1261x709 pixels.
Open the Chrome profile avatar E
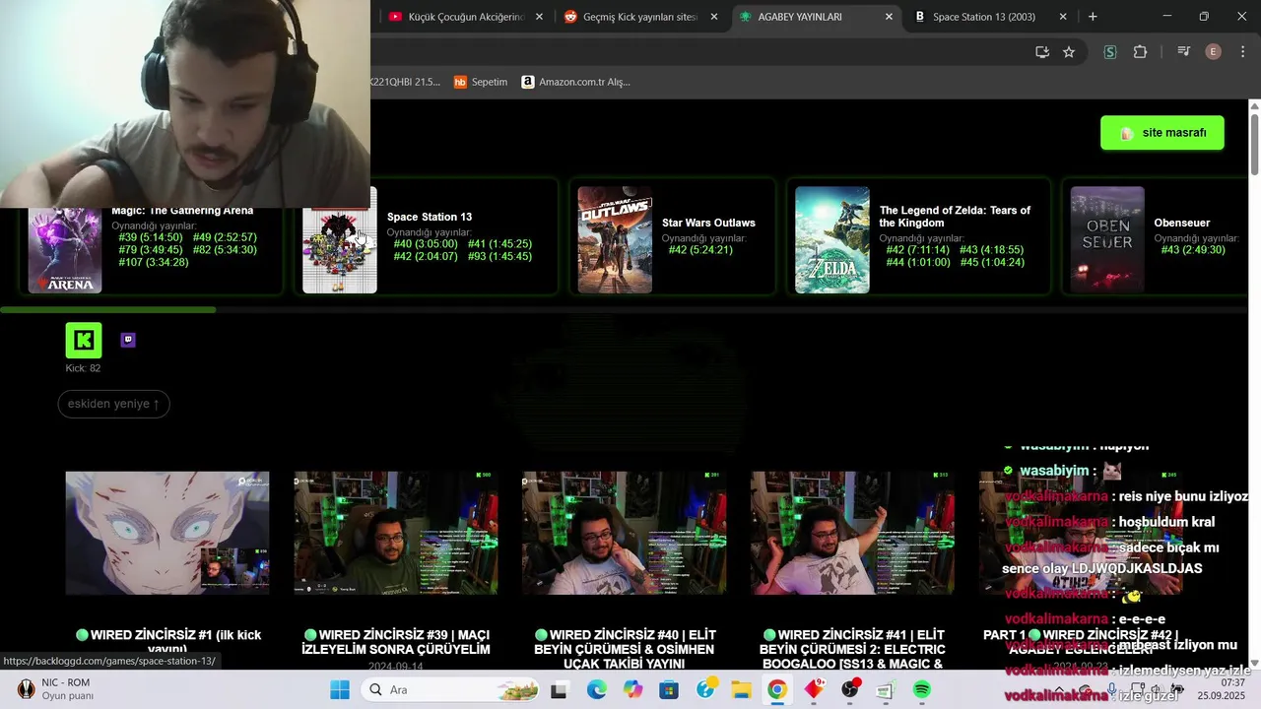pos(1214,52)
